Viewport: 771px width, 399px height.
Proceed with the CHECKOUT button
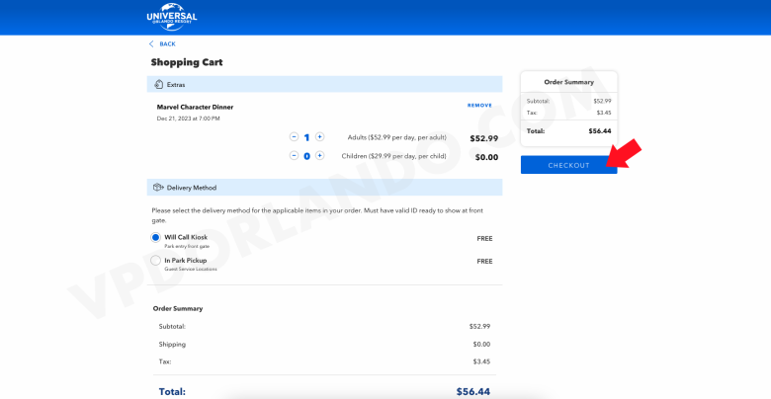click(x=569, y=165)
